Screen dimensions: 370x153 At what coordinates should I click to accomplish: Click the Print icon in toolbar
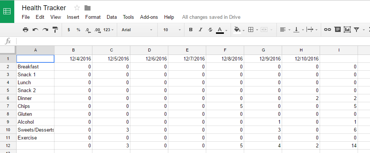26,30
